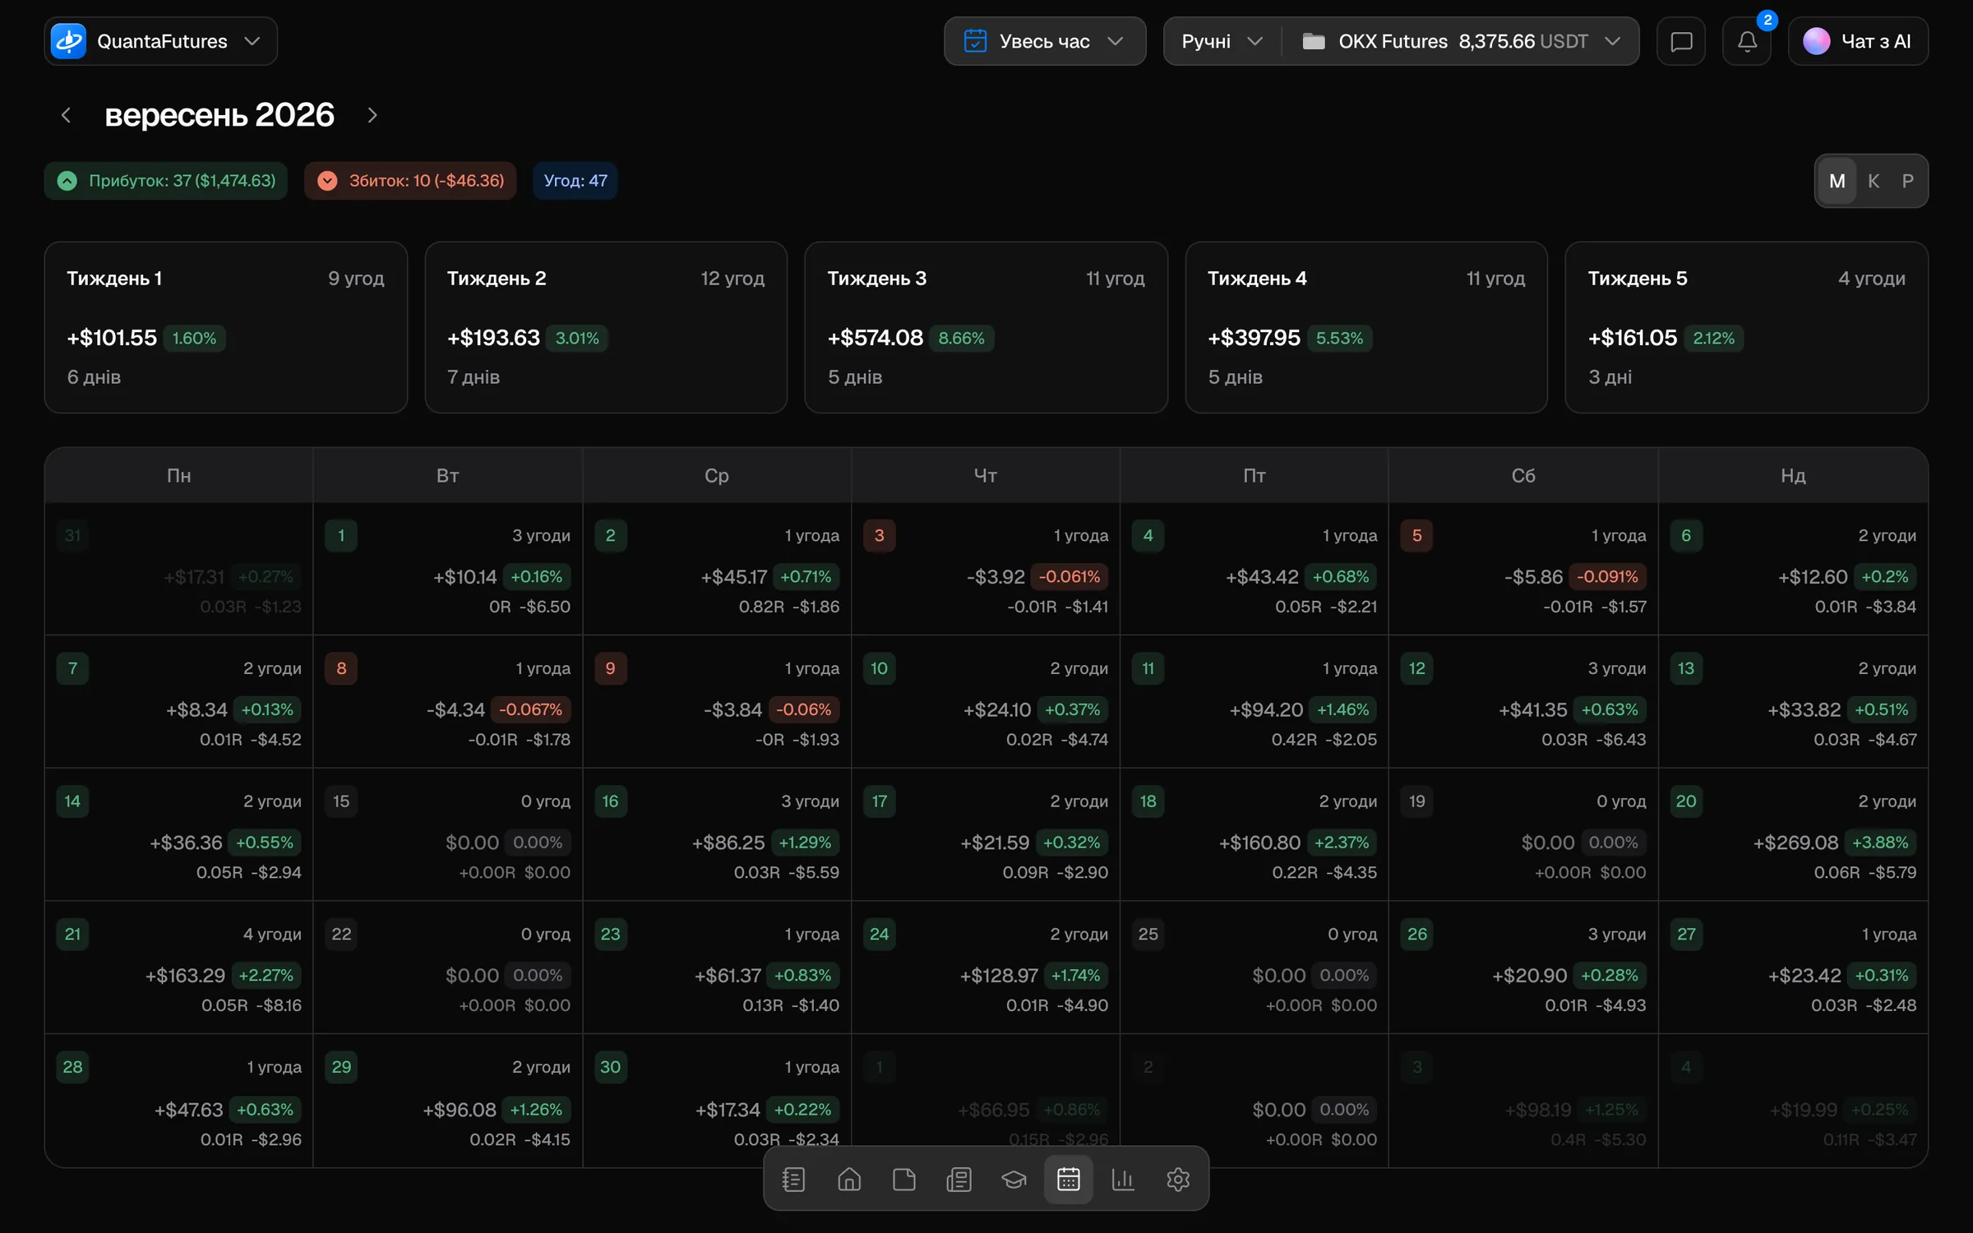Switch view to M mode
Viewport: 1973px width, 1233px height.
point(1837,181)
